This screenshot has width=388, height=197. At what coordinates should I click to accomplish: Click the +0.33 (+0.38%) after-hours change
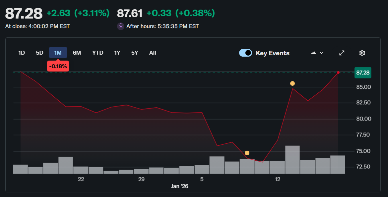pos(181,13)
